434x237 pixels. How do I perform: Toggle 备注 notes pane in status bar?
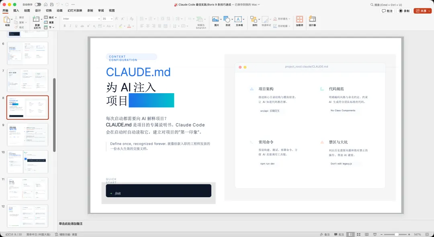coord(325,235)
